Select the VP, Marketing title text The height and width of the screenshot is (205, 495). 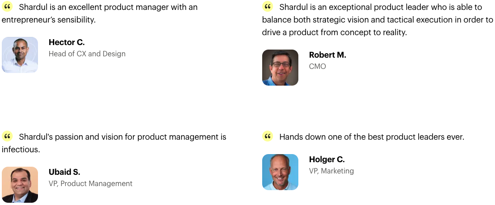(331, 171)
